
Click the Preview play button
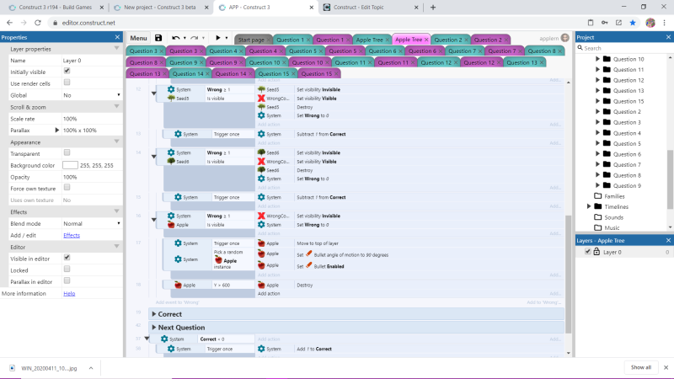pos(218,38)
